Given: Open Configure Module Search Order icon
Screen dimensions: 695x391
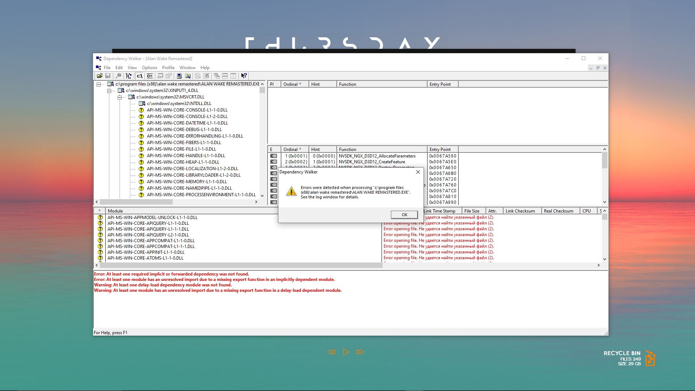Looking at the screenshot, I should (x=188, y=76).
